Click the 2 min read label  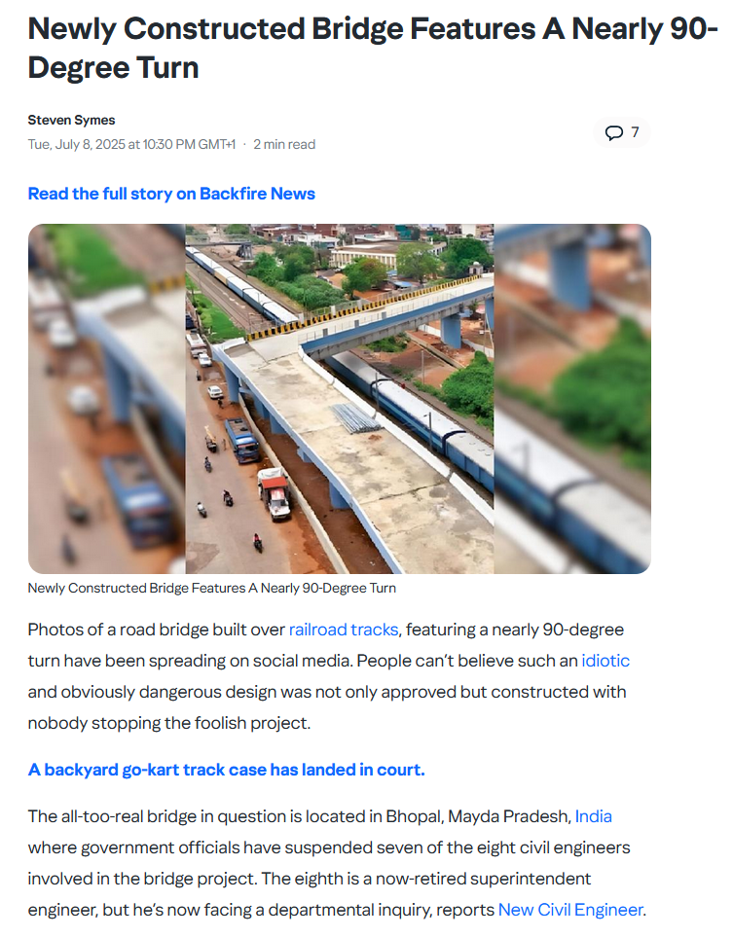[284, 145]
